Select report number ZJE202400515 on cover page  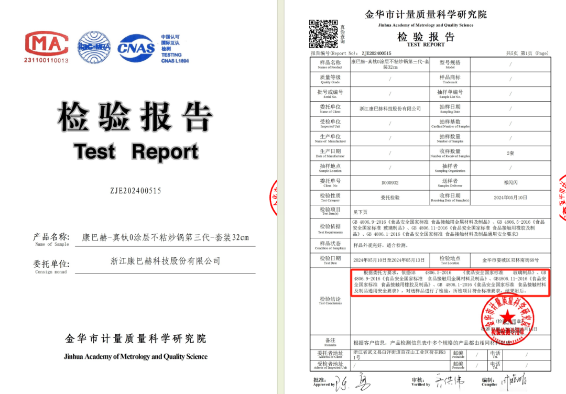[x=136, y=191]
